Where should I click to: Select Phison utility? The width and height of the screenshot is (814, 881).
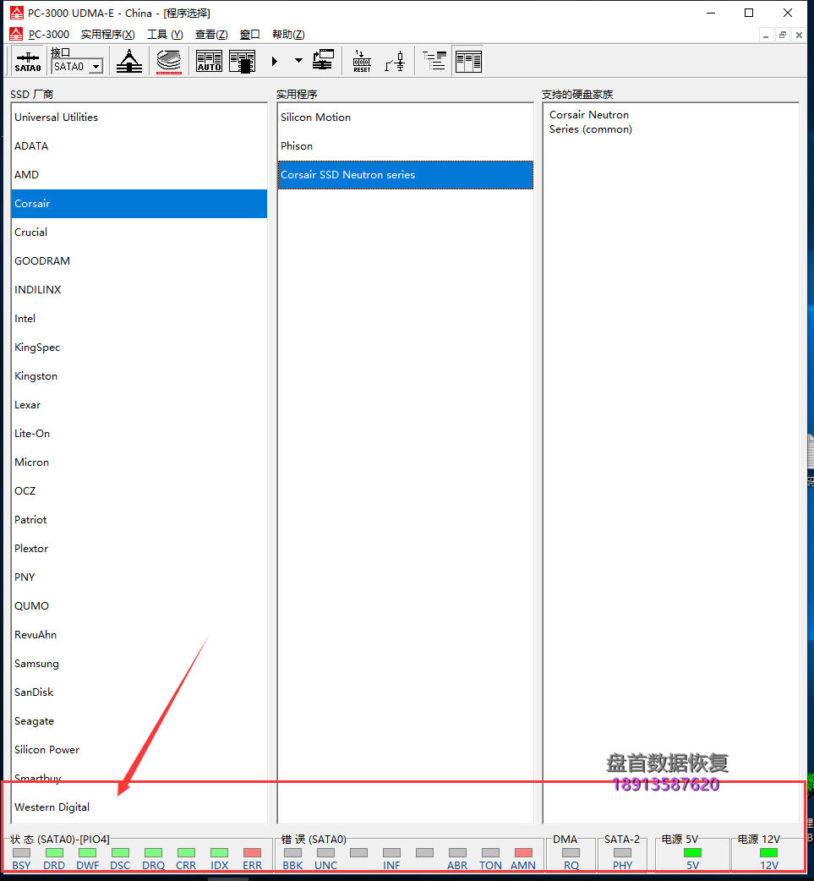pyautogui.click(x=405, y=146)
